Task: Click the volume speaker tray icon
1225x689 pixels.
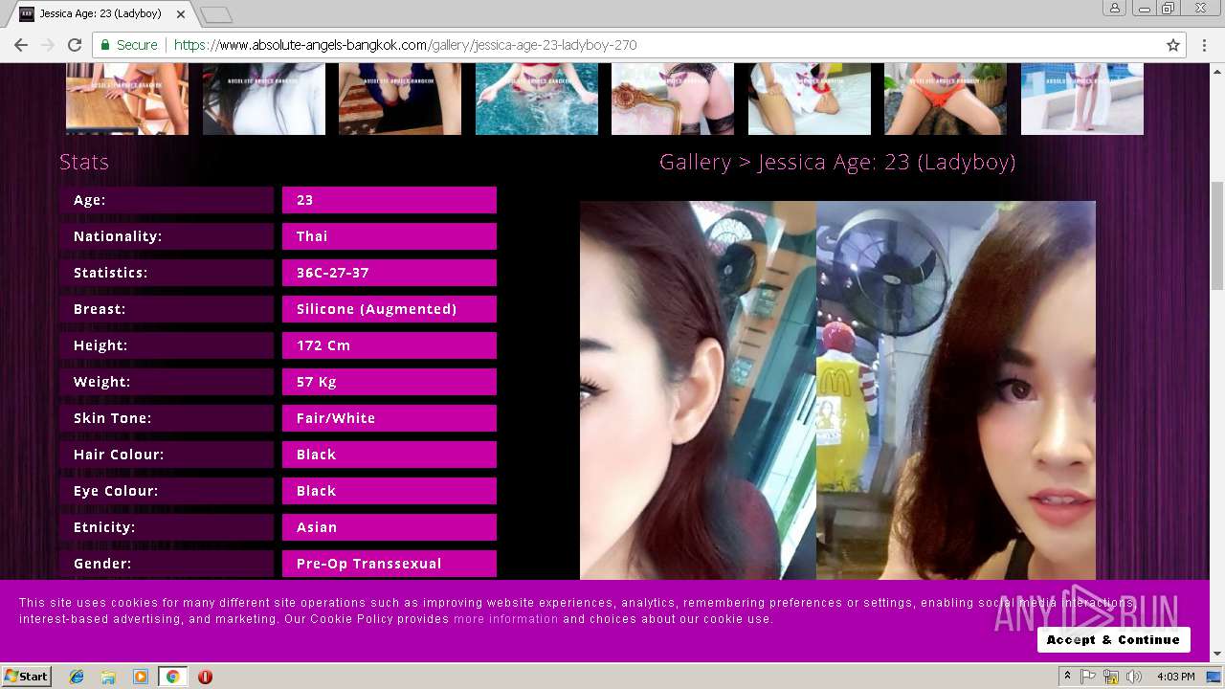Action: coord(1134,677)
